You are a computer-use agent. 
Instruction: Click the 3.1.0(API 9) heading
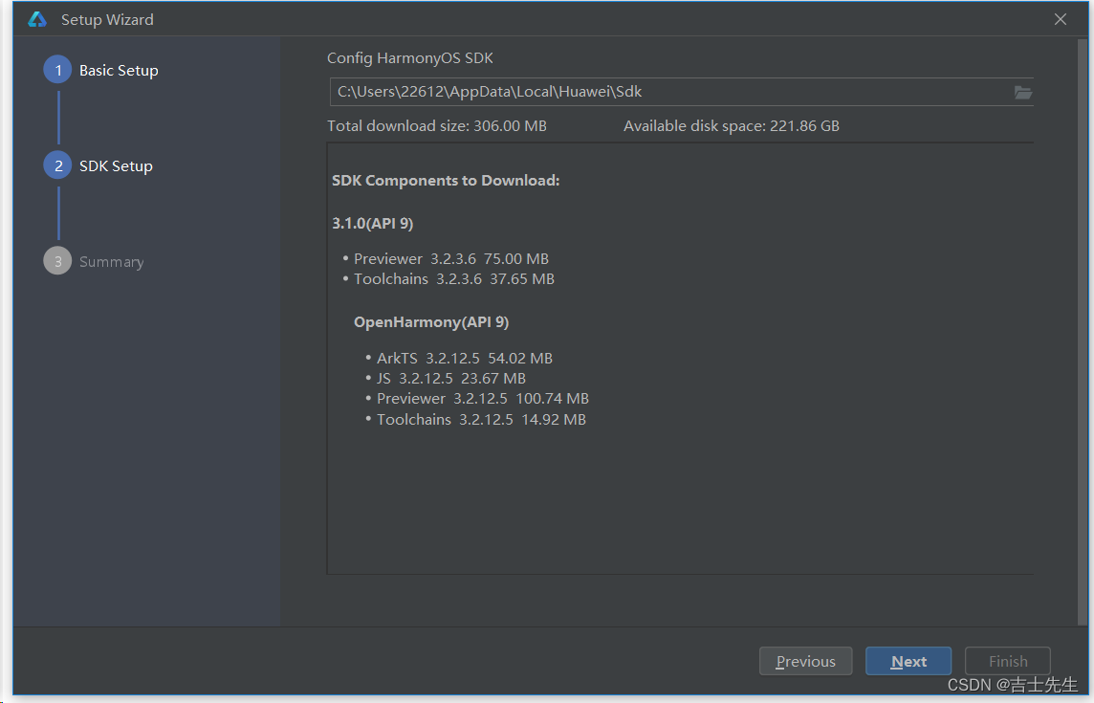(x=373, y=224)
